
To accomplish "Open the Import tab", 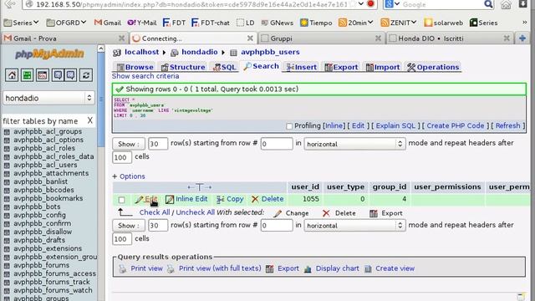I will click(x=383, y=67).
